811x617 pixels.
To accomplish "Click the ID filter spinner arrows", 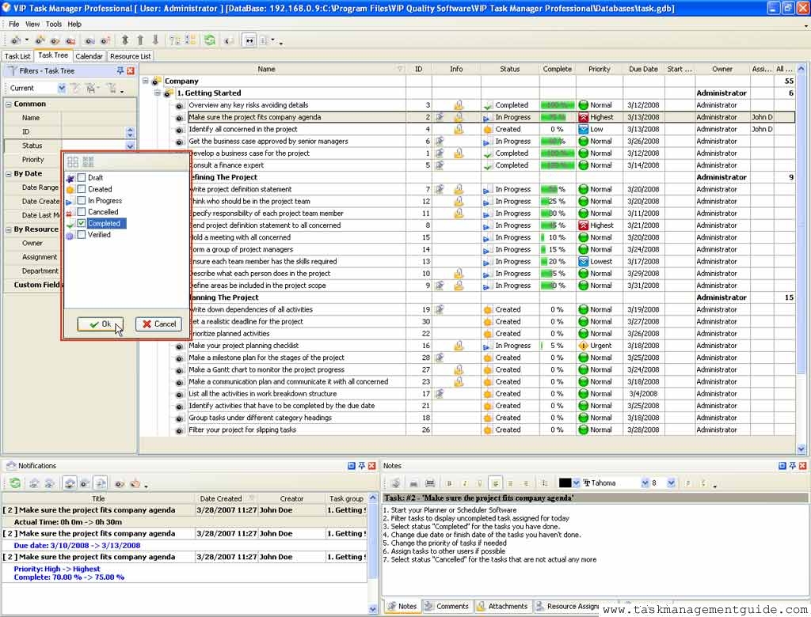I will coord(130,132).
